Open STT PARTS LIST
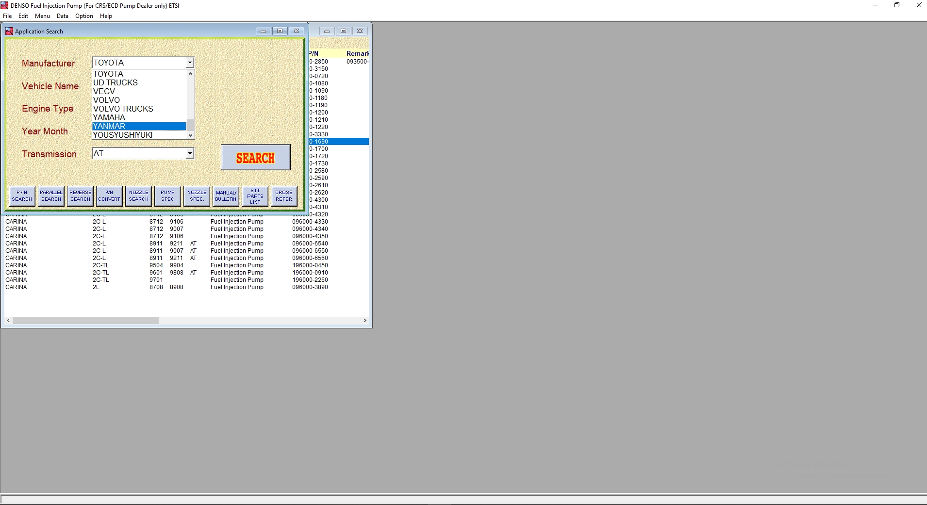This screenshot has width=927, height=505. click(x=255, y=196)
